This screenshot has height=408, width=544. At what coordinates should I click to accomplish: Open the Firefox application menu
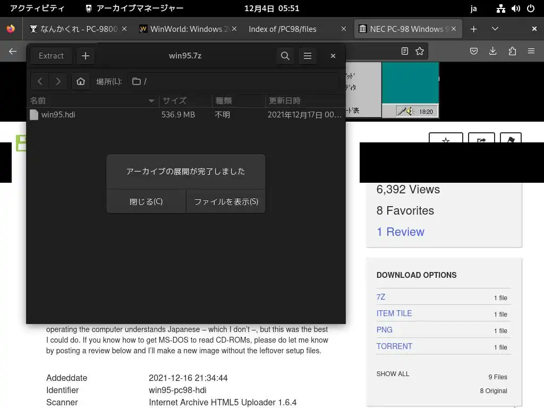(x=531, y=52)
